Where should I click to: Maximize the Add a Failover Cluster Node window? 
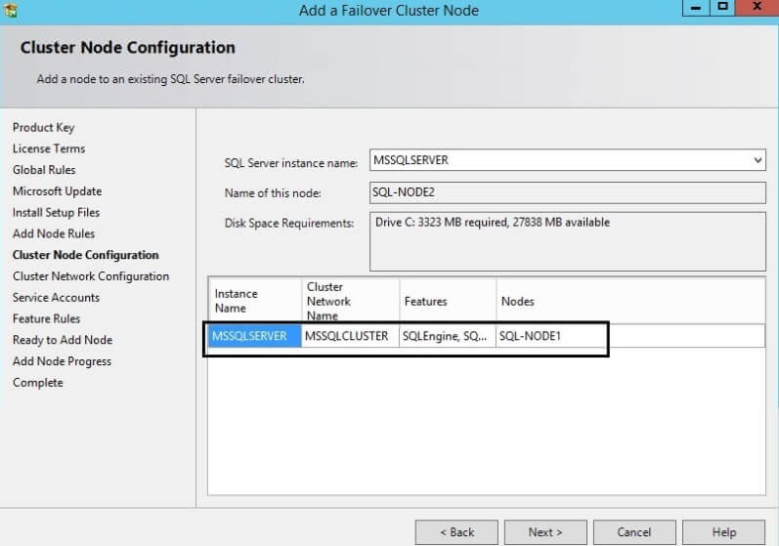[x=723, y=8]
